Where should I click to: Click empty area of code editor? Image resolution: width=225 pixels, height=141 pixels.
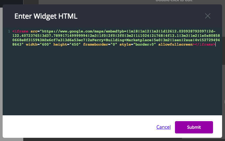[112, 80]
